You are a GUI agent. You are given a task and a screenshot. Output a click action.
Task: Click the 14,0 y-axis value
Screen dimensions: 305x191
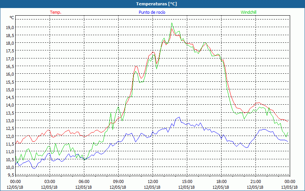(x=10, y=105)
